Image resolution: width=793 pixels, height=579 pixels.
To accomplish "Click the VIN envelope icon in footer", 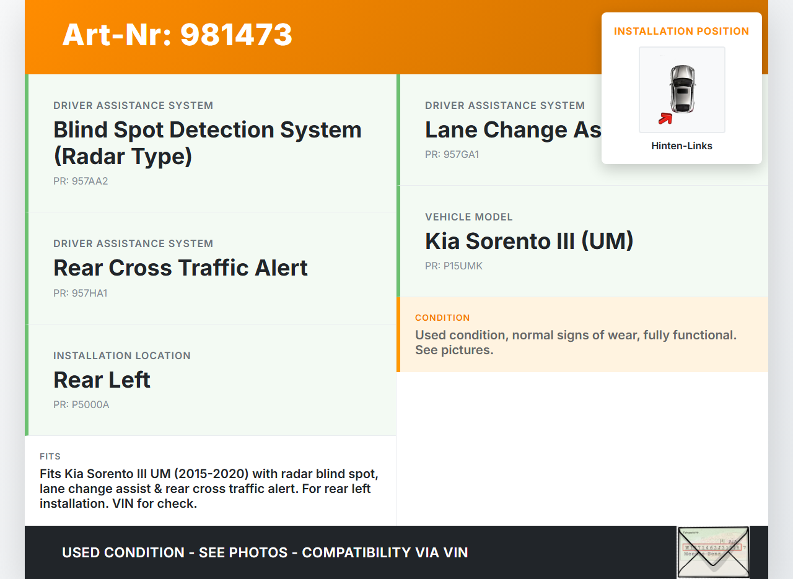I will (712, 552).
